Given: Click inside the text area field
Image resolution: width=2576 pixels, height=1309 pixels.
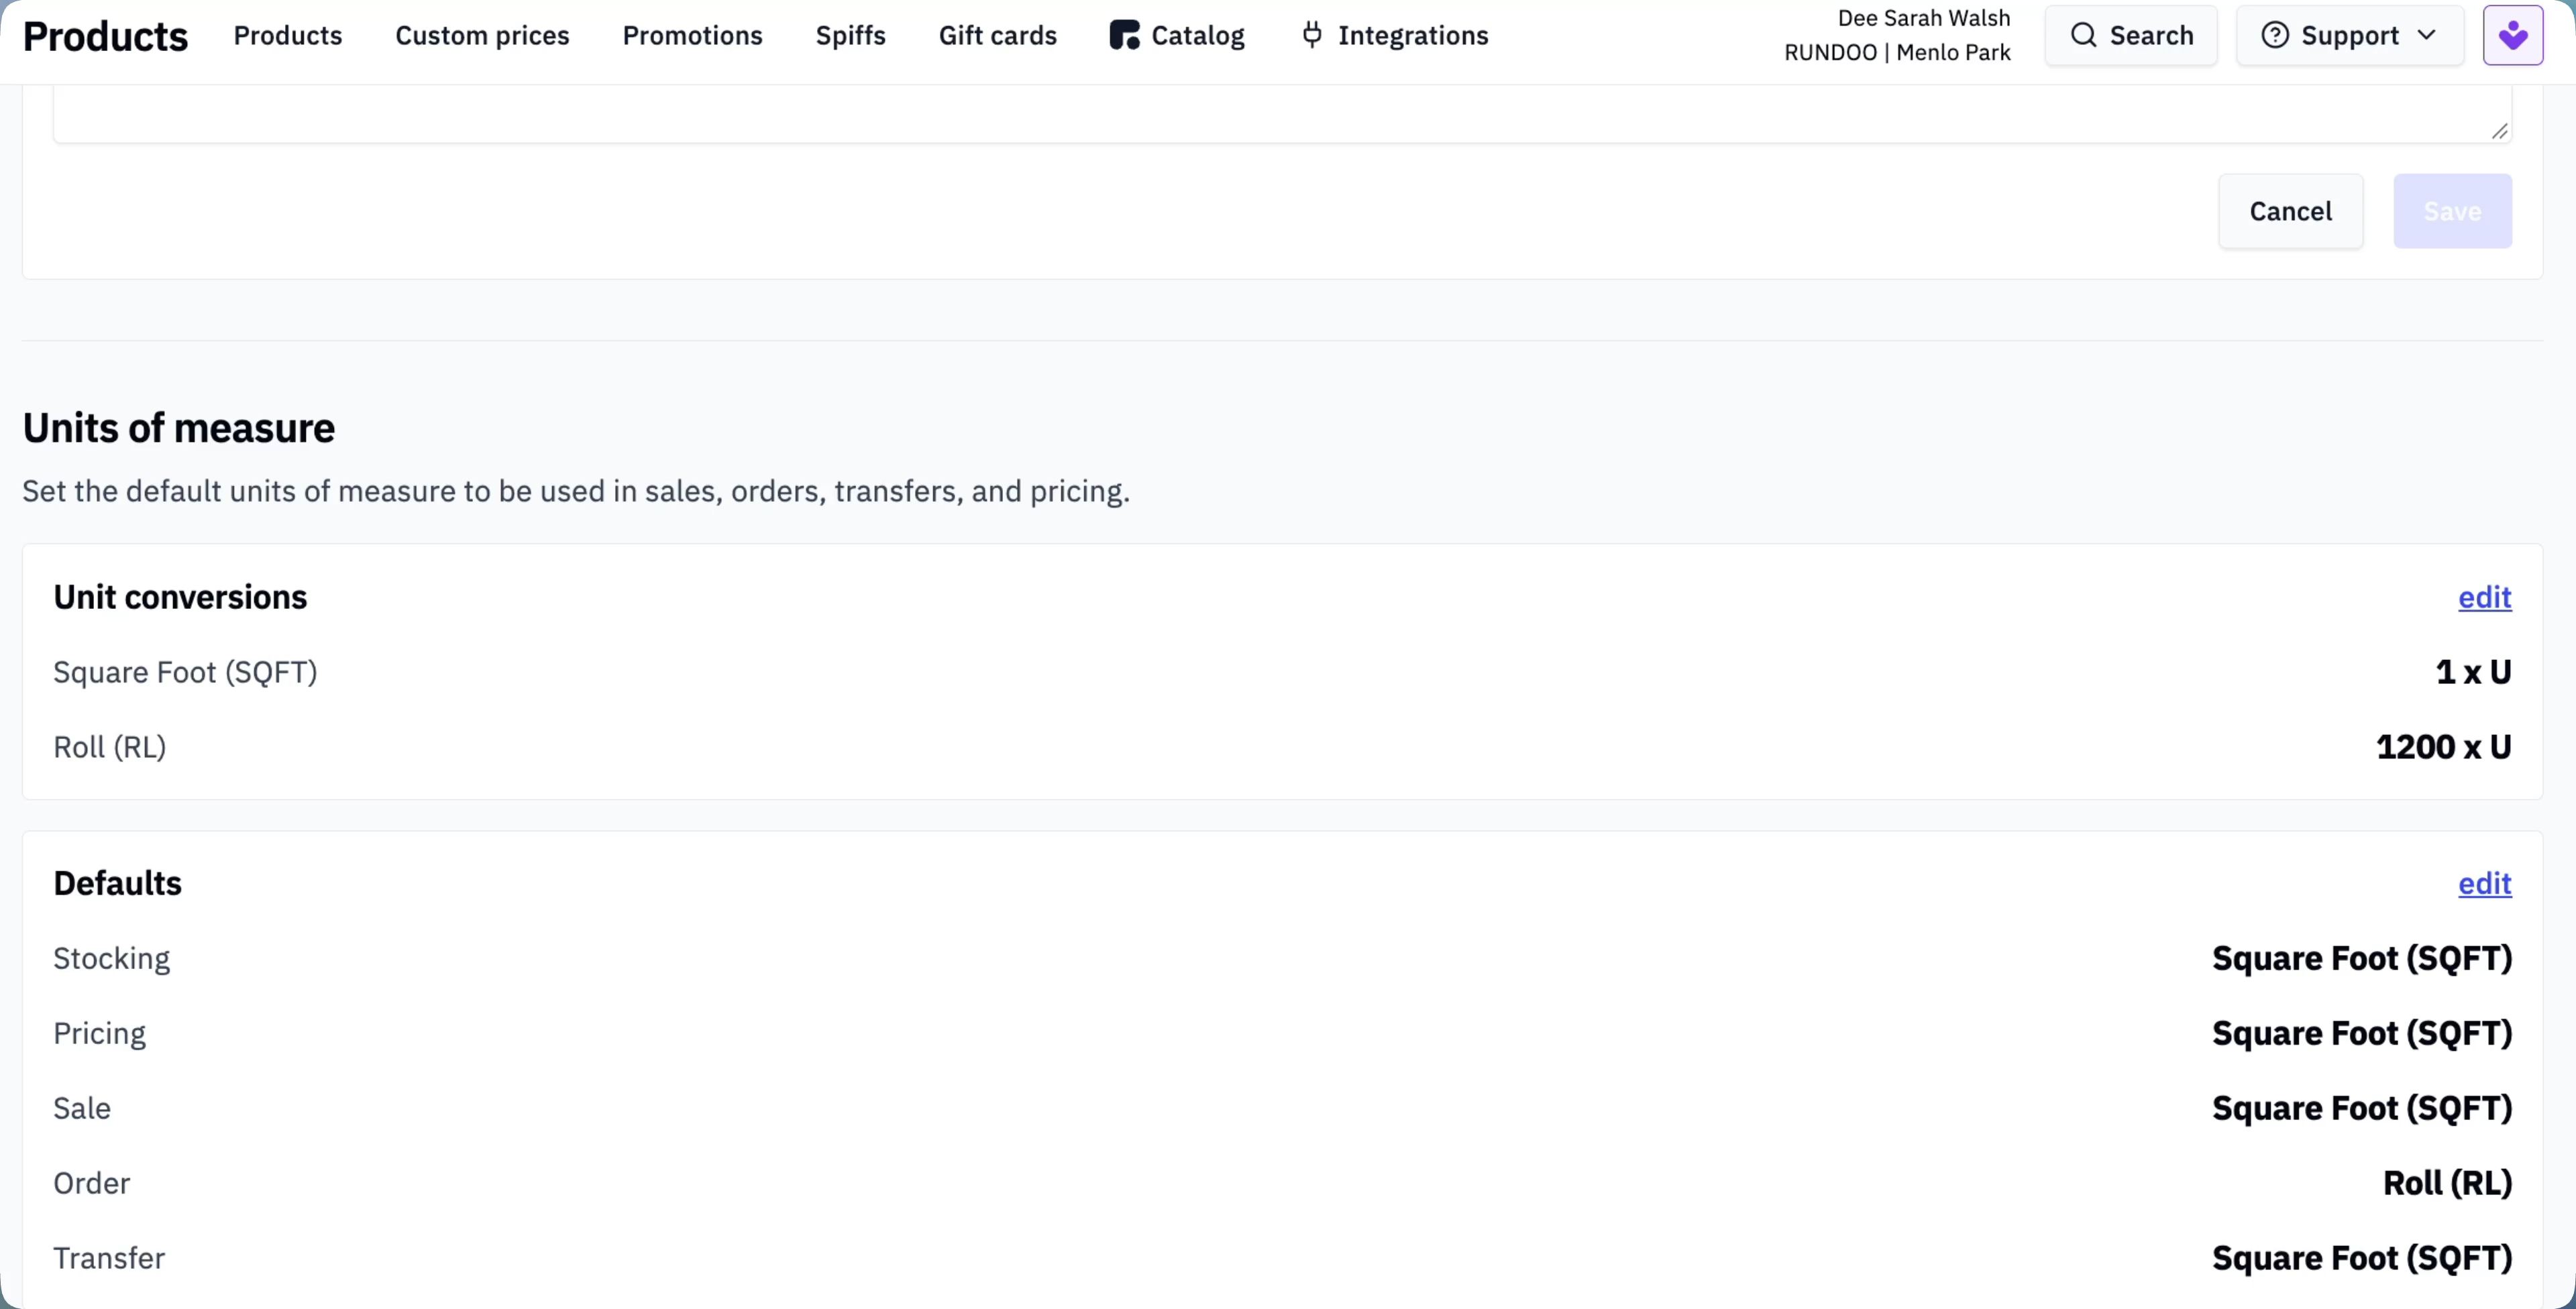Looking at the screenshot, I should (1282, 113).
